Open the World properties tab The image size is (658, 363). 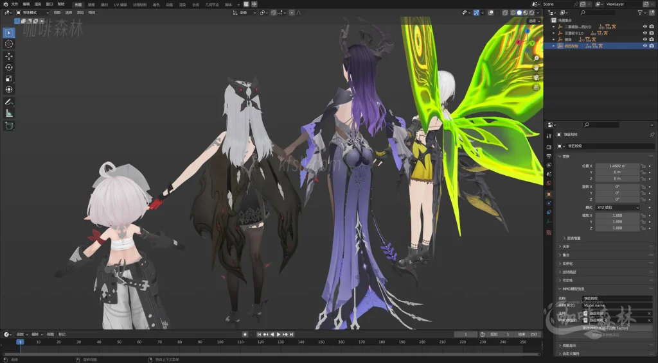[549, 183]
